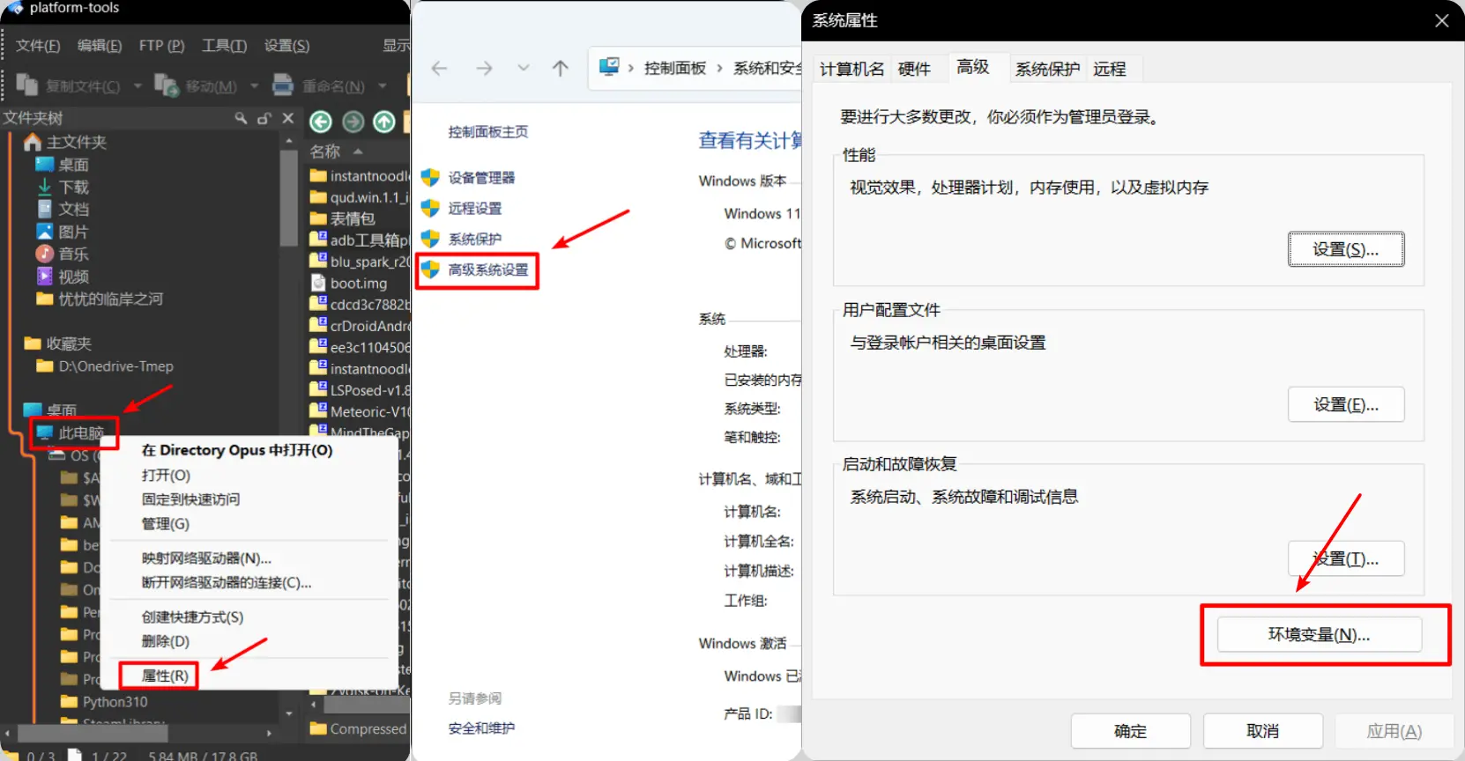Click the 确定 button
This screenshot has height=761, width=1465.
[x=1130, y=731]
